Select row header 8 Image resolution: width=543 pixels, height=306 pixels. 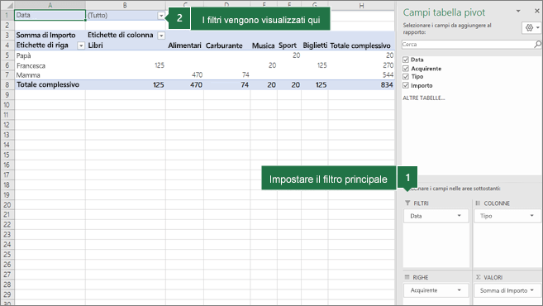point(7,85)
